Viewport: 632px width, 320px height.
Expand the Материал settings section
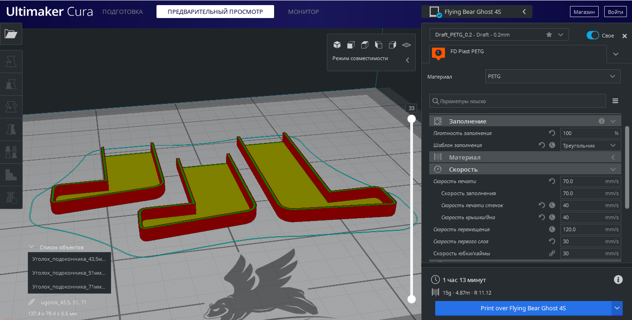point(525,157)
